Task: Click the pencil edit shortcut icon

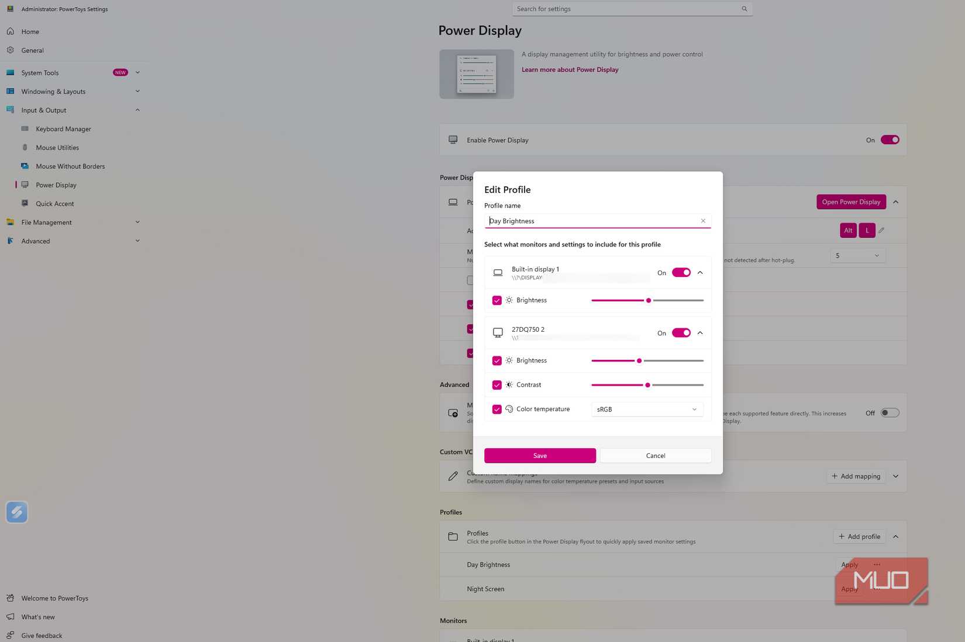Action: pos(881,230)
